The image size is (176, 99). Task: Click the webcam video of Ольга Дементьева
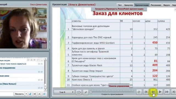pos(23,28)
